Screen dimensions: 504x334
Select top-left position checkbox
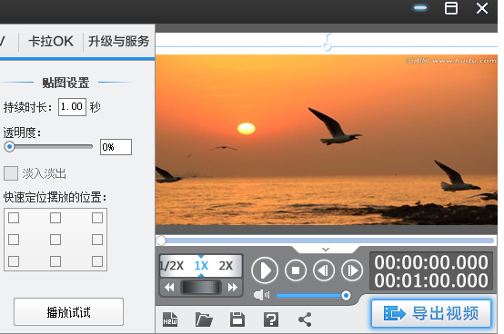[14, 218]
